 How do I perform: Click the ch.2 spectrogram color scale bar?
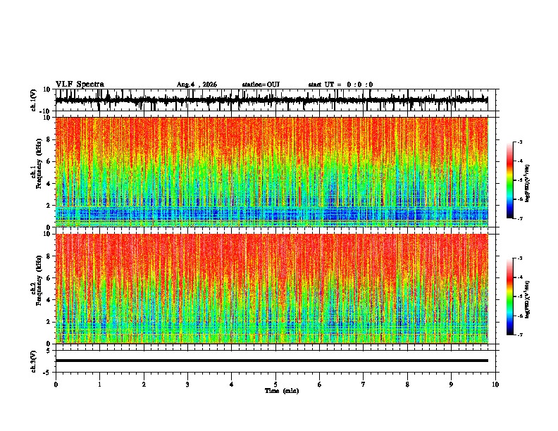pos(510,296)
